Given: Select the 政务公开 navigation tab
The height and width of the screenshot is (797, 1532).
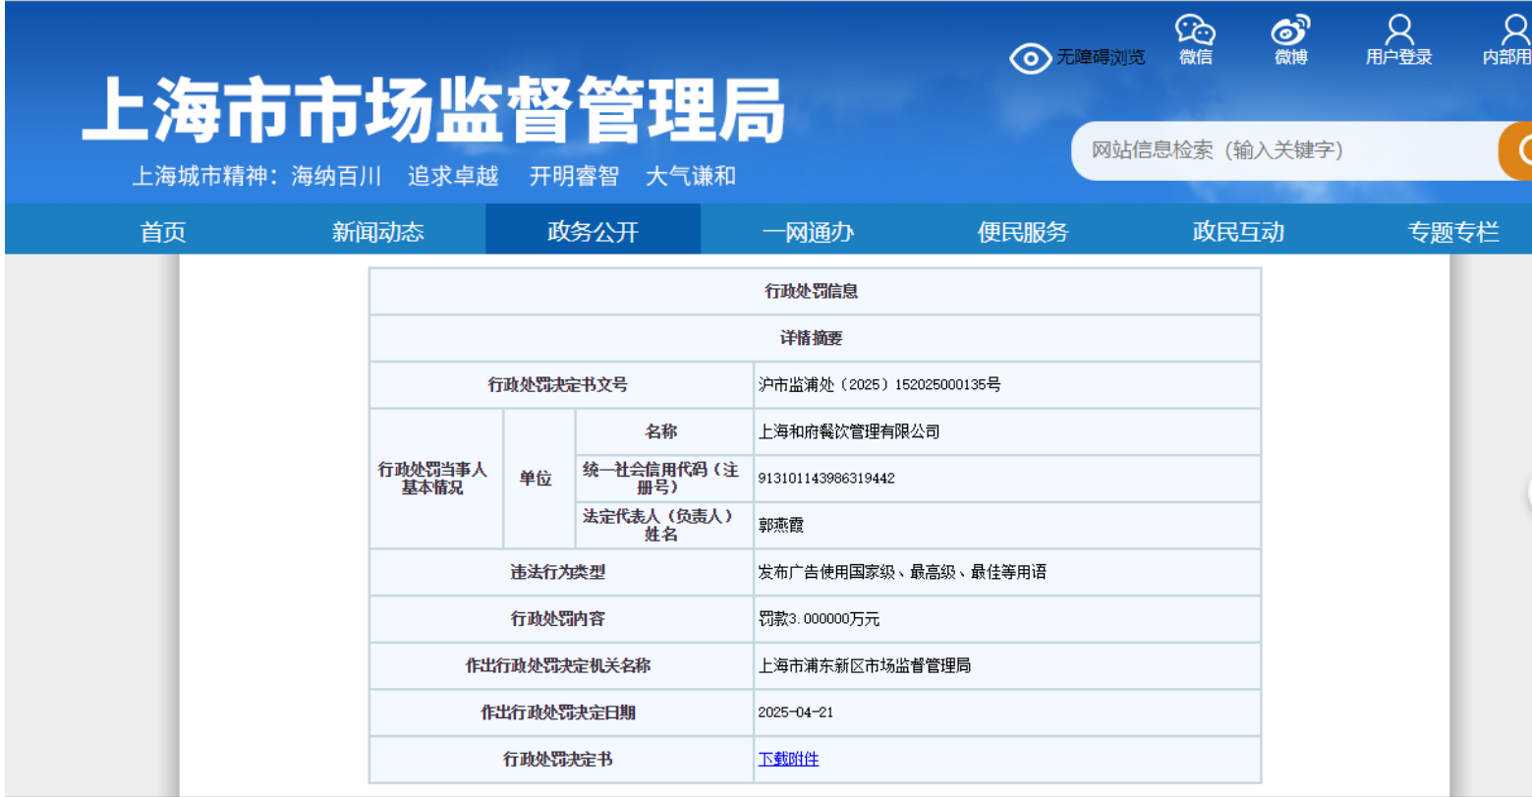Looking at the screenshot, I should point(593,232).
